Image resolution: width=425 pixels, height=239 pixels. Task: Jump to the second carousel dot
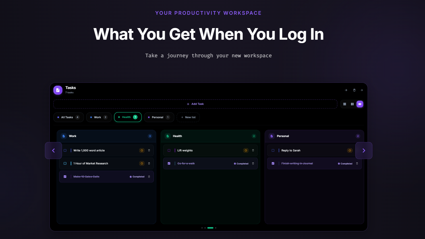(x=205, y=228)
